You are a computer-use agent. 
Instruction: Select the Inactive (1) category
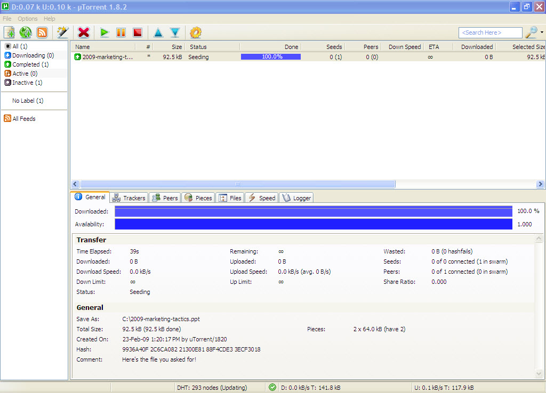(x=23, y=83)
